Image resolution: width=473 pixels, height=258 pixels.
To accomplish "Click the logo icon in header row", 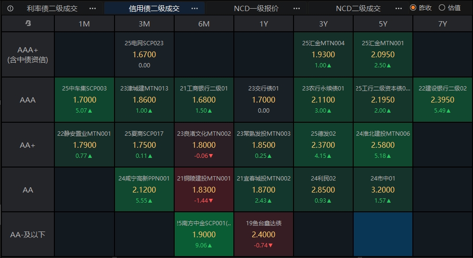I will point(28,24).
